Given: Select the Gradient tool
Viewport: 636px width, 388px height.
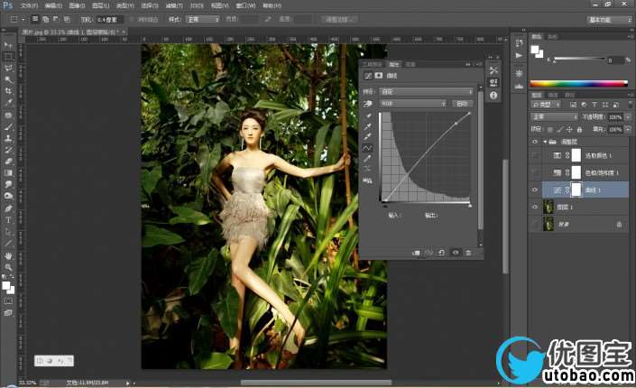Looking at the screenshot, I should [x=8, y=173].
